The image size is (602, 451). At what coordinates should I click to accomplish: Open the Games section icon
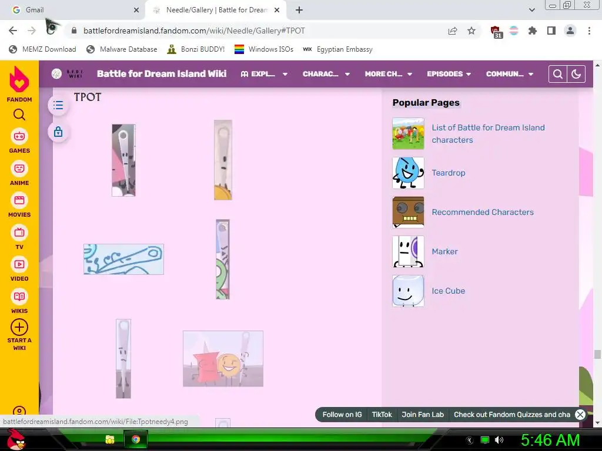click(x=19, y=136)
